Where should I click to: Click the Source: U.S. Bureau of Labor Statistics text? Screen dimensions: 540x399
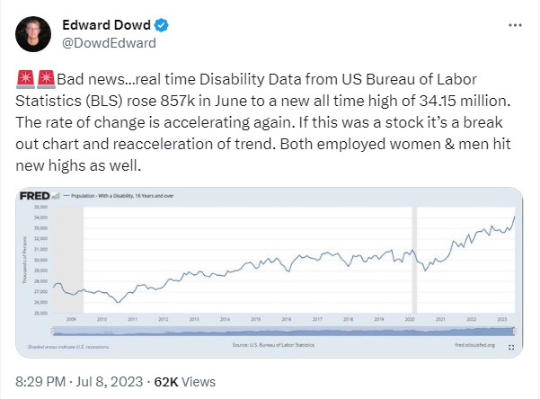(x=273, y=345)
